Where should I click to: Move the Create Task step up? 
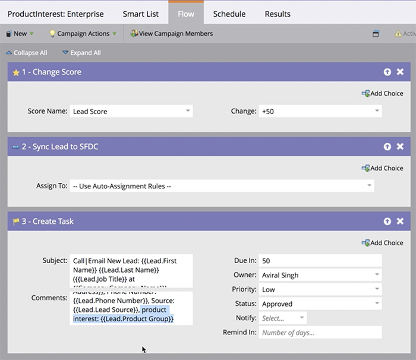pyautogui.click(x=387, y=221)
